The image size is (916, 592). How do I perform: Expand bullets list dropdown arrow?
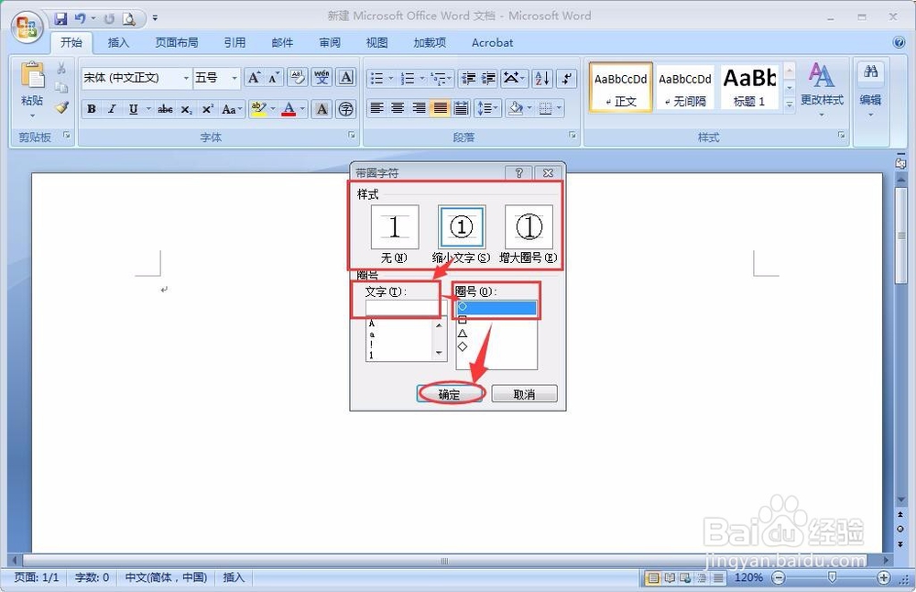[391, 78]
